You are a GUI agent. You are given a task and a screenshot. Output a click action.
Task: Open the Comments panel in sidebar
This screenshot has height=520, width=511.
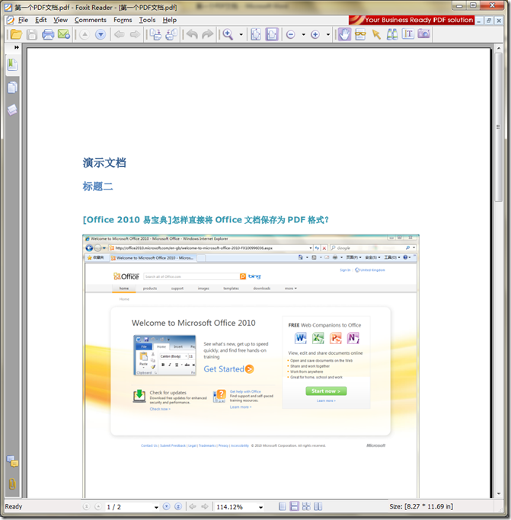(13, 461)
